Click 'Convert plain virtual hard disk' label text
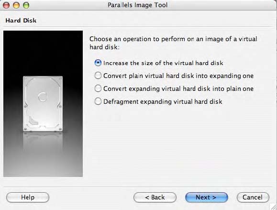277x210 pixels. click(178, 76)
